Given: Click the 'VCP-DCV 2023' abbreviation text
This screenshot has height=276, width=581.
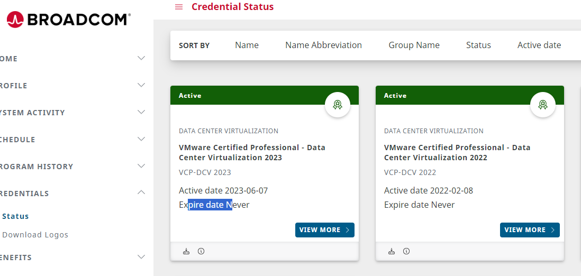Looking at the screenshot, I should [205, 173].
